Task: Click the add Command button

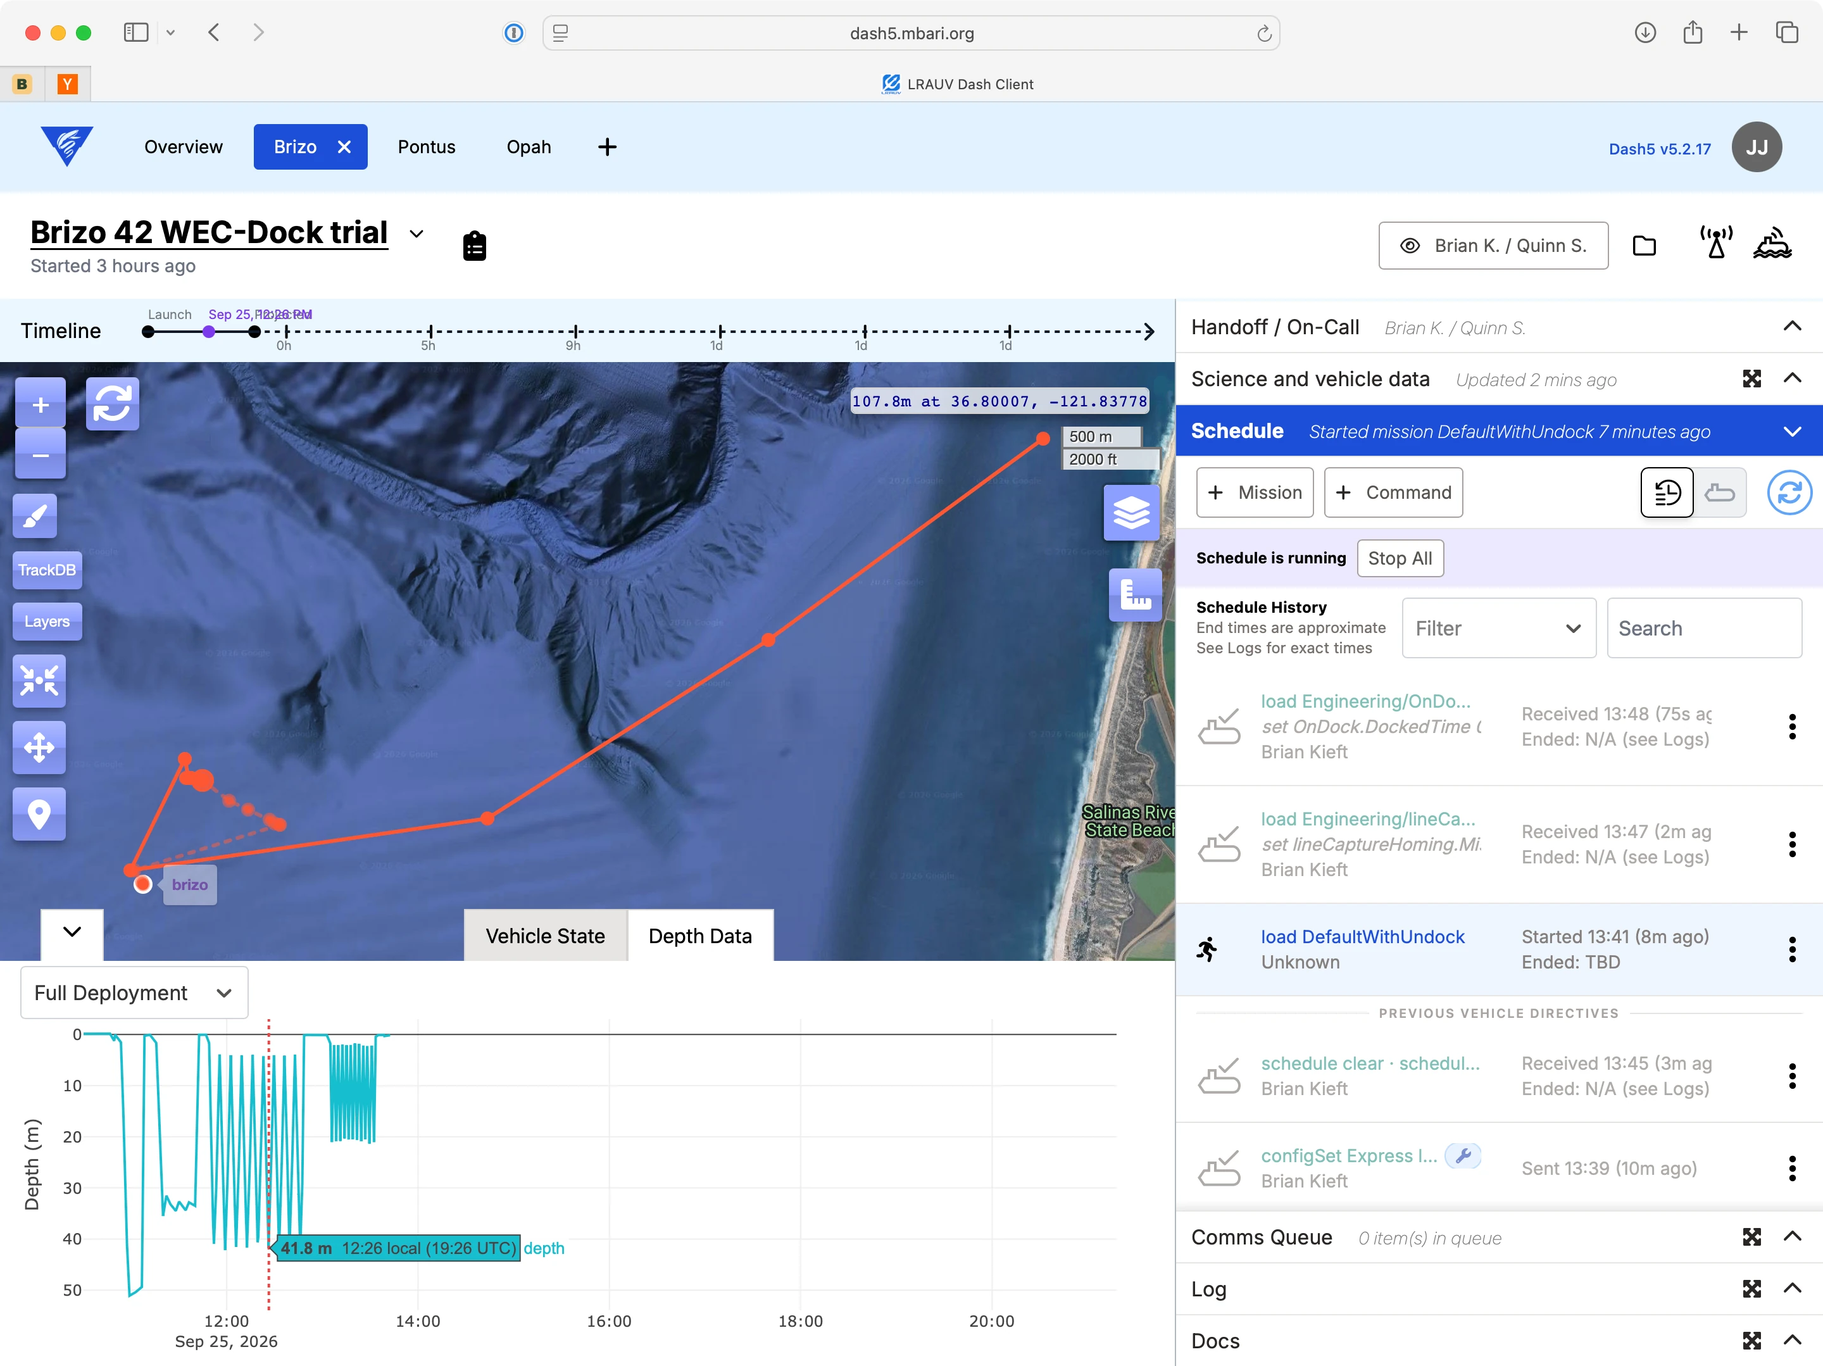Action: [1393, 492]
